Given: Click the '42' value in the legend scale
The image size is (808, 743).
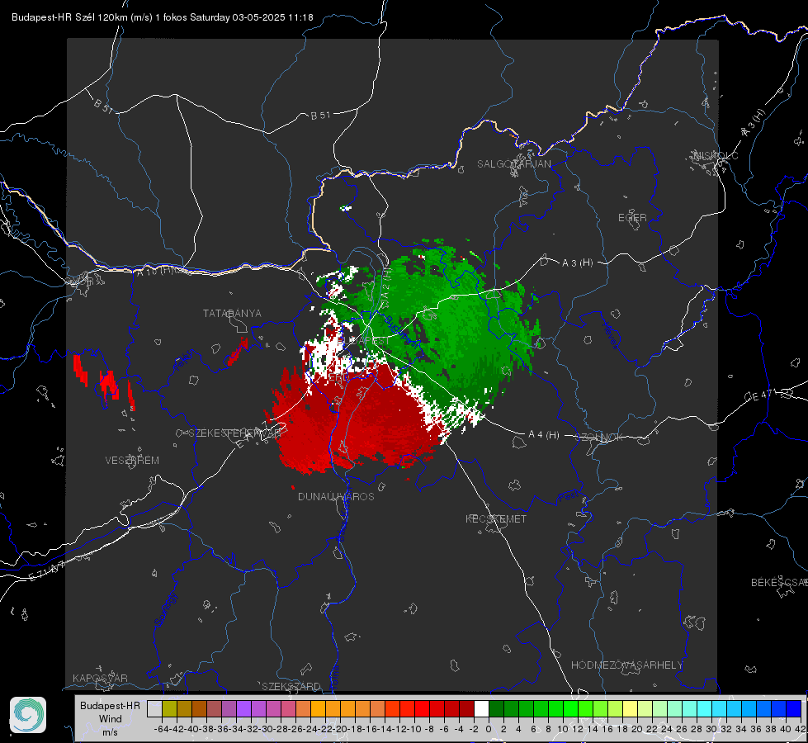Looking at the screenshot, I should coord(800,729).
